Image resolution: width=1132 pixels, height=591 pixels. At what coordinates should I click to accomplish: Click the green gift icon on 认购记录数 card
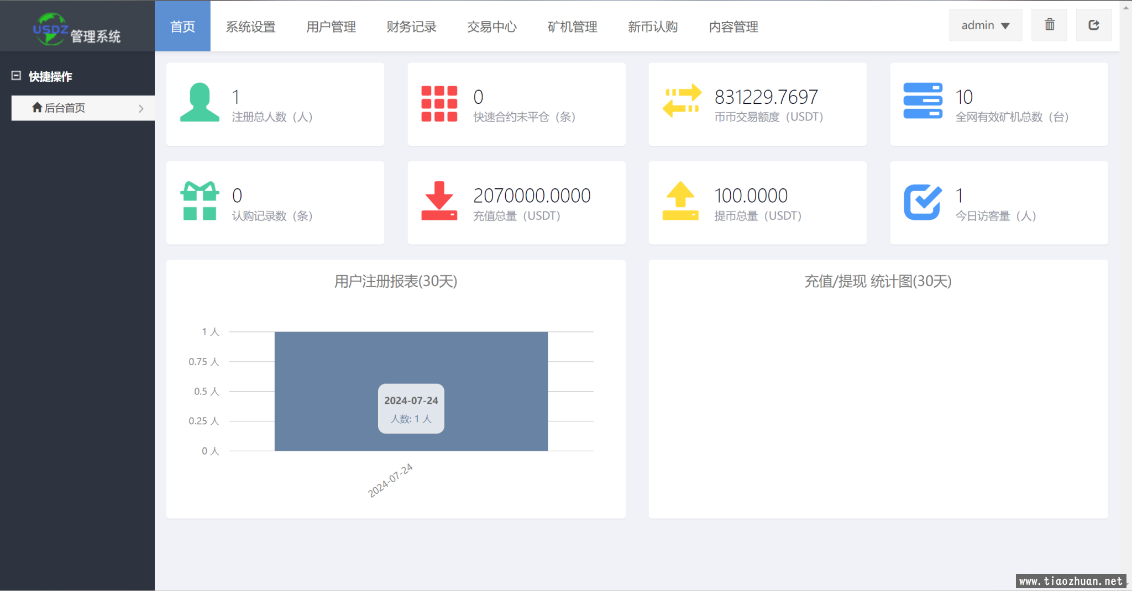pyautogui.click(x=200, y=202)
